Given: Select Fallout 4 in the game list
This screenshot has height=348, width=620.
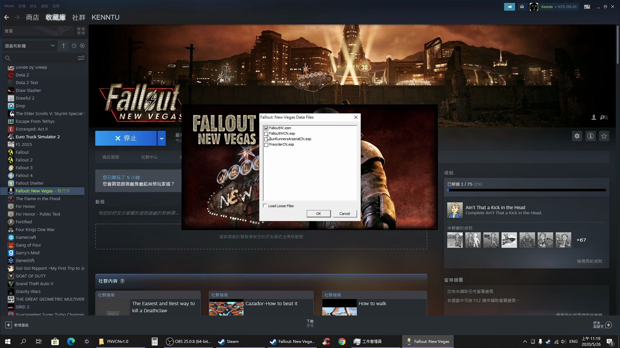Looking at the screenshot, I should tap(24, 175).
